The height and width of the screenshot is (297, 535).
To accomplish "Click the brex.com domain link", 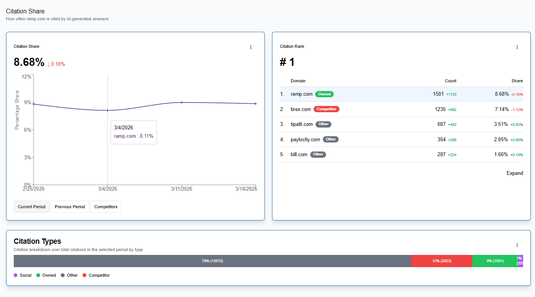I will pyautogui.click(x=301, y=109).
